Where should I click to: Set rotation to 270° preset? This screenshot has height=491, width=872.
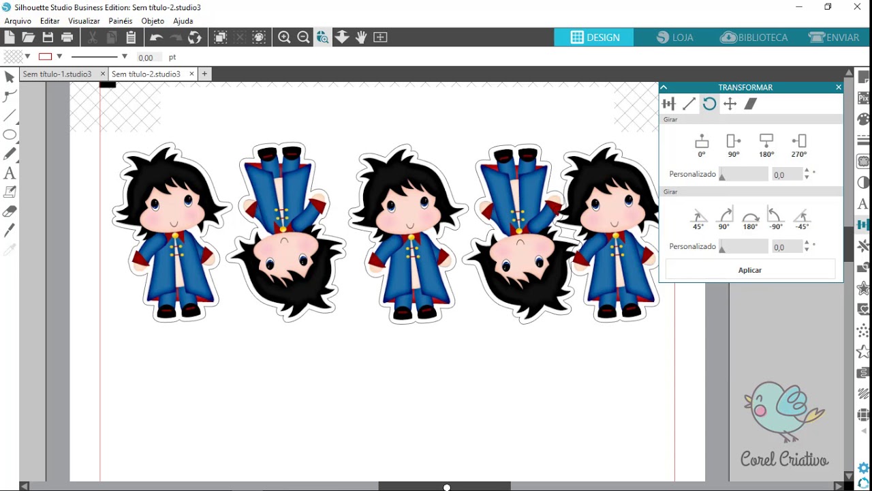[799, 145]
